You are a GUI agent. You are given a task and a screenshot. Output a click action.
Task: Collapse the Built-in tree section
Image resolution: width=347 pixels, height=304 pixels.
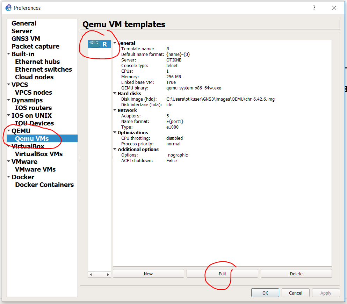tap(9, 54)
